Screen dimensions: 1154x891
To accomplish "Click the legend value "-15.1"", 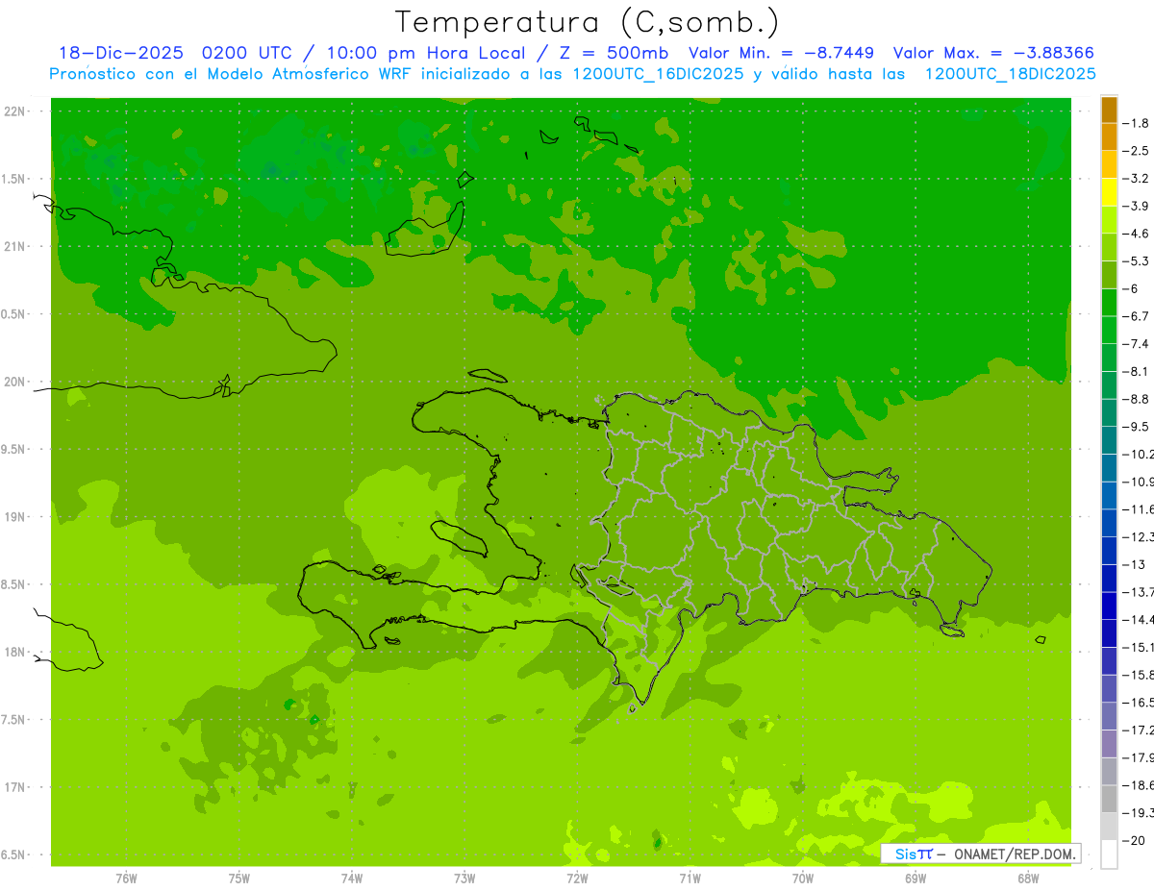I will 1139,647.
